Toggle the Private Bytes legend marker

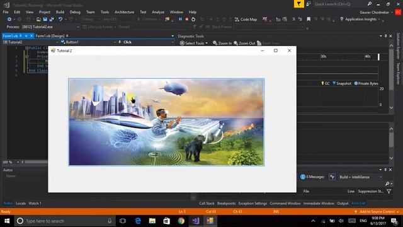(x=366, y=83)
